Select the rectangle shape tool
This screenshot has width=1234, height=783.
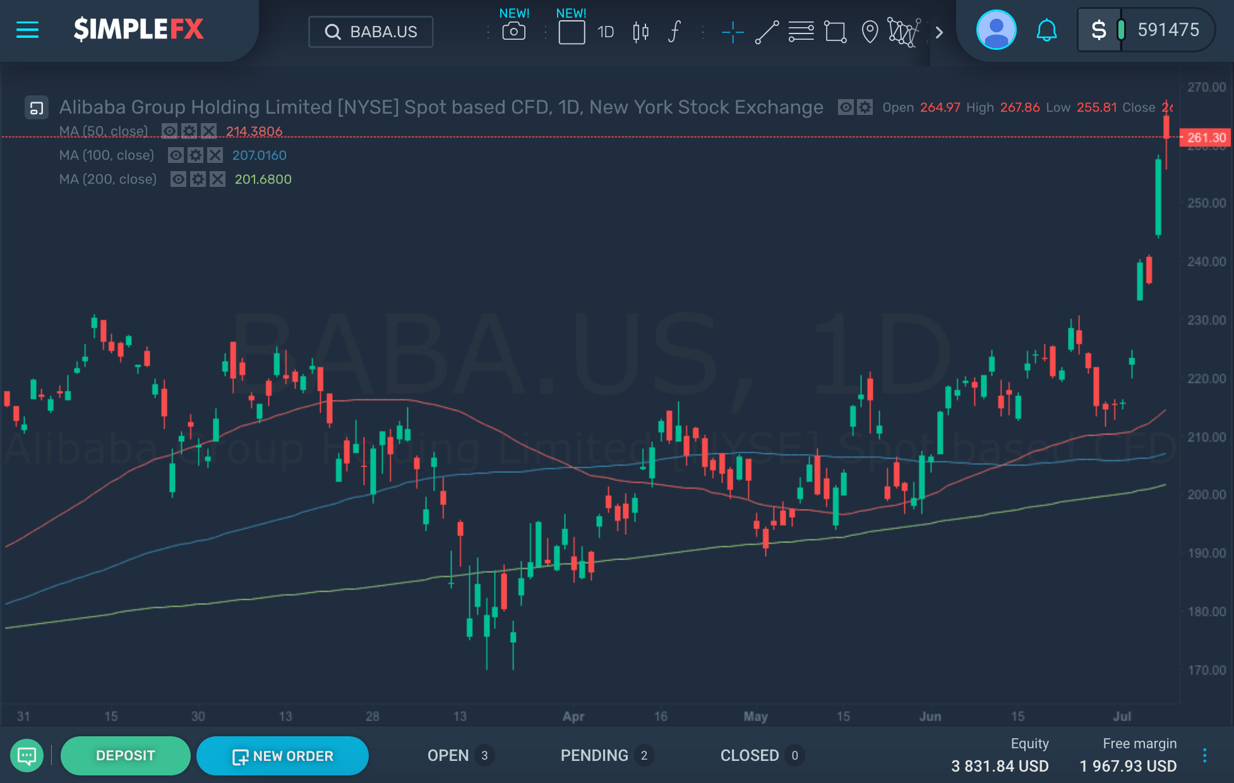836,32
